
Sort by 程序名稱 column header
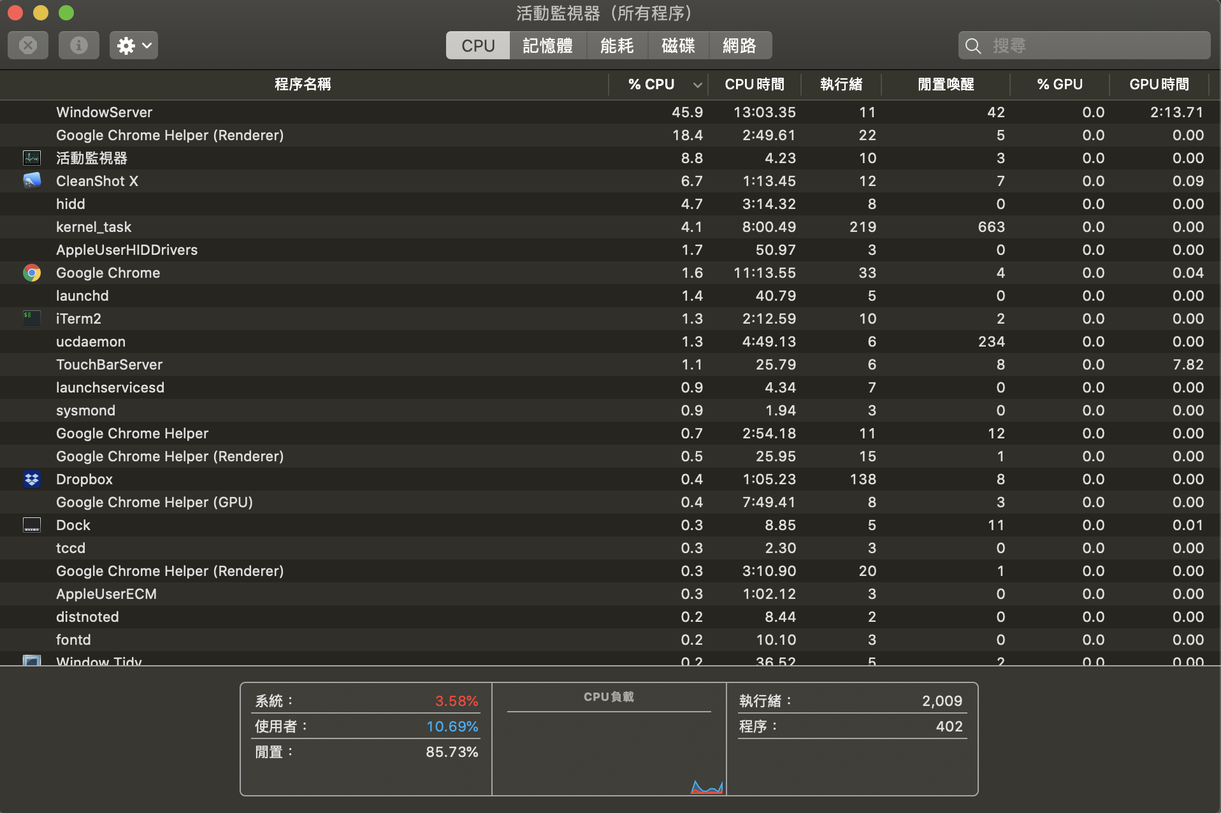coord(303,84)
